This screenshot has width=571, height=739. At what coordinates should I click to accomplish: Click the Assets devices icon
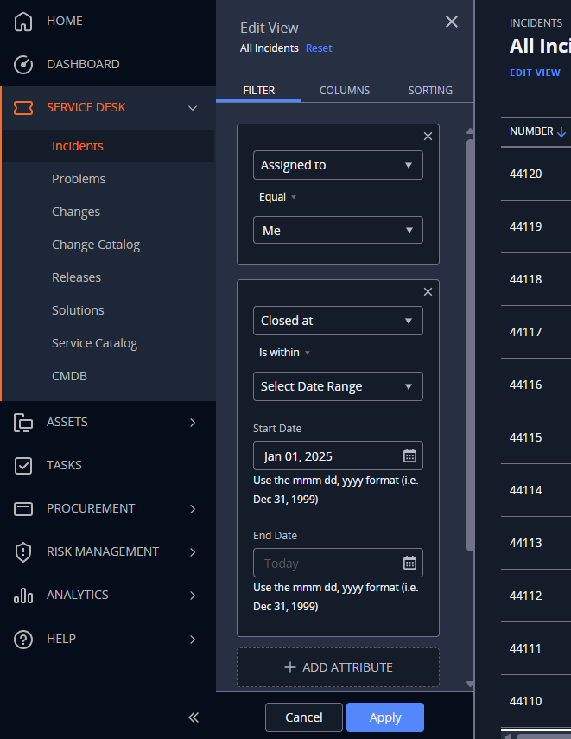(x=23, y=423)
